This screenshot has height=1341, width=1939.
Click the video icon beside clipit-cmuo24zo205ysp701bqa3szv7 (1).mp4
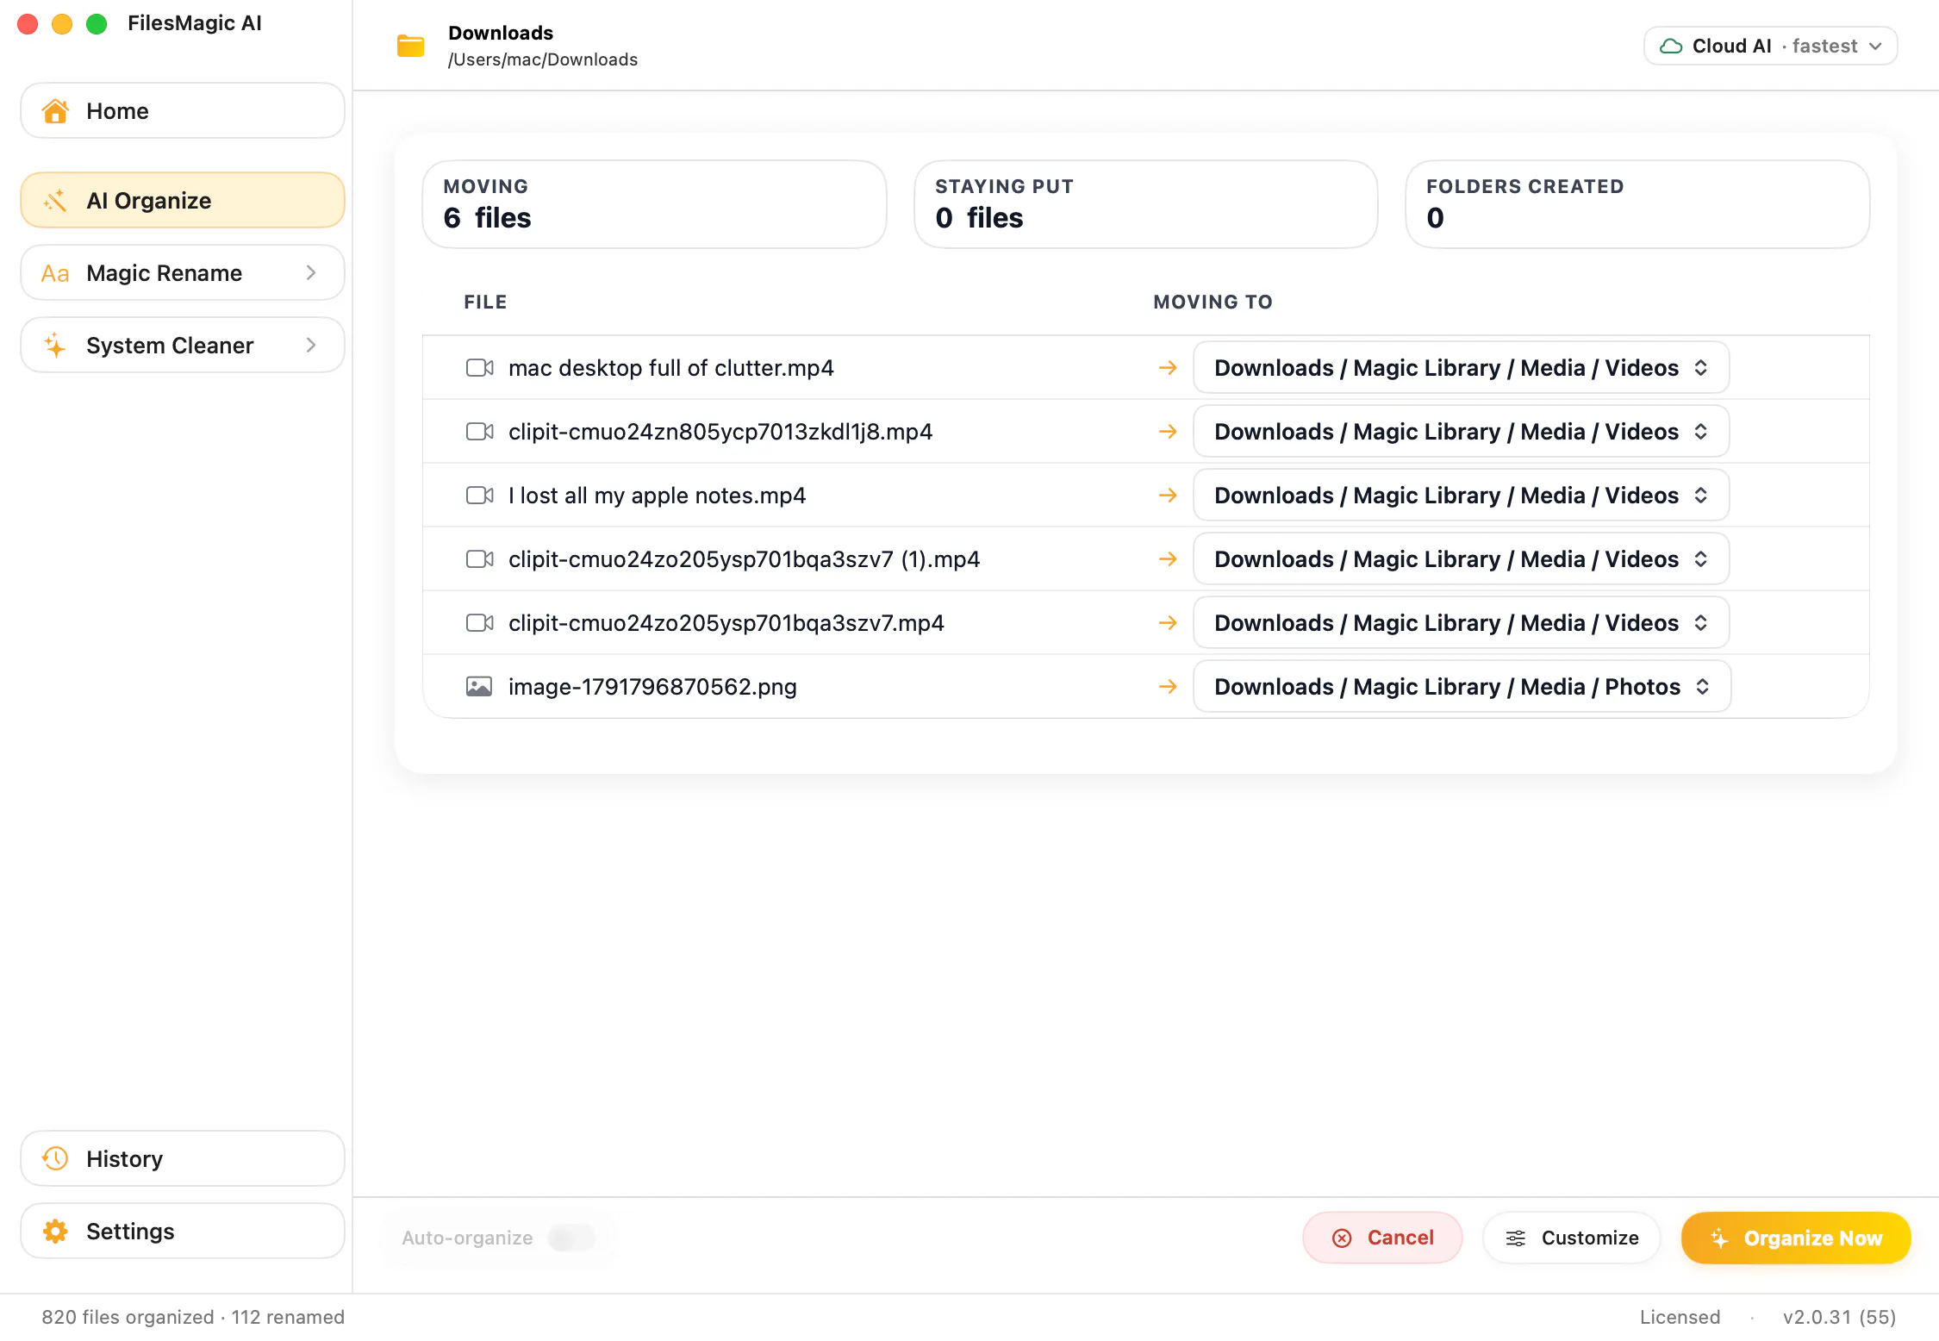(x=480, y=559)
